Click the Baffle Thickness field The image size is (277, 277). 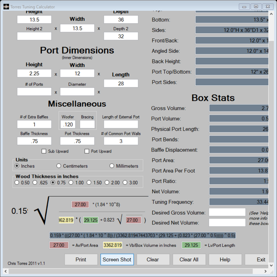tap(34, 141)
